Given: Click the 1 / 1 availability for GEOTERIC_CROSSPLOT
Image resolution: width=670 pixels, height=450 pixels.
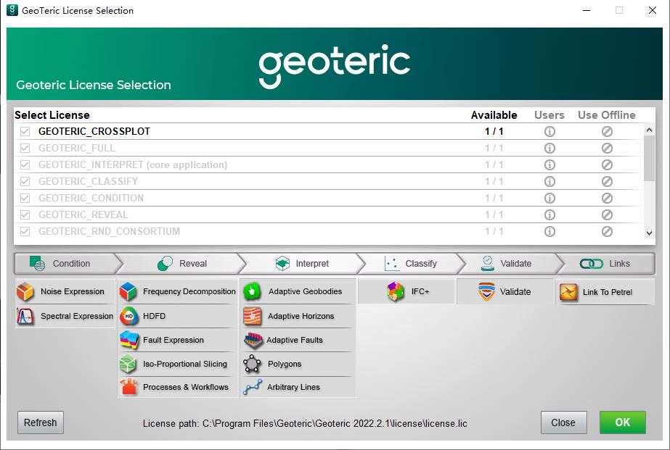Looking at the screenshot, I should (494, 131).
